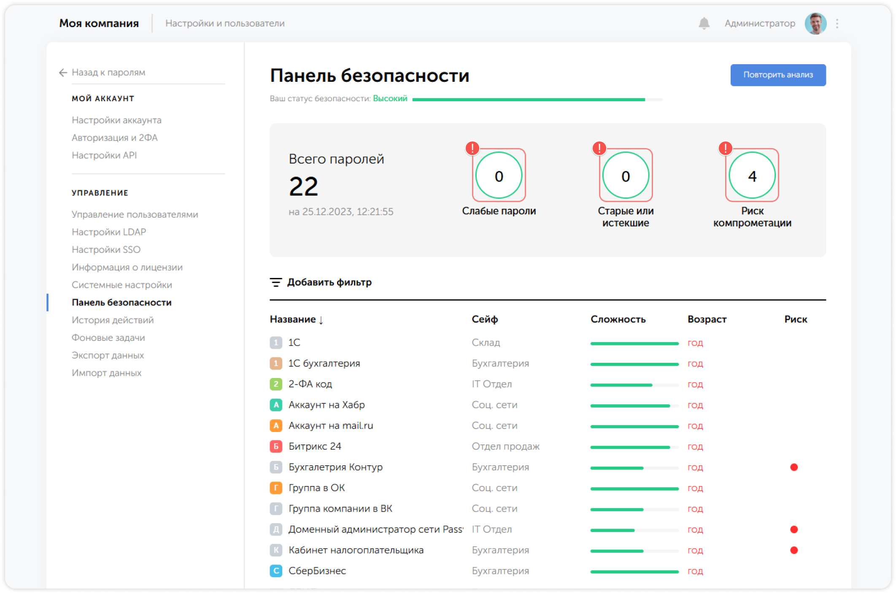Click the red risk dot for Бухгалетрия Контур

795,467
